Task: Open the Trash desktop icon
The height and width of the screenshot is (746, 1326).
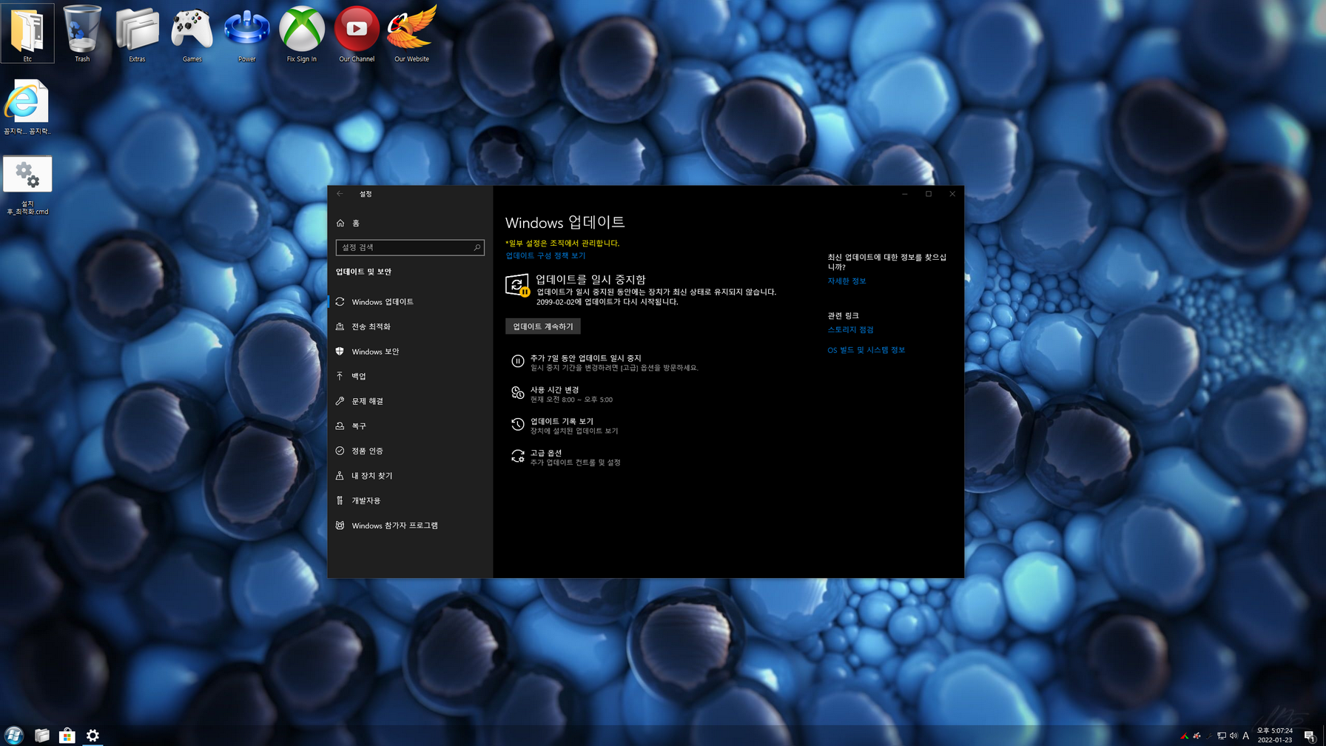Action: [x=82, y=33]
